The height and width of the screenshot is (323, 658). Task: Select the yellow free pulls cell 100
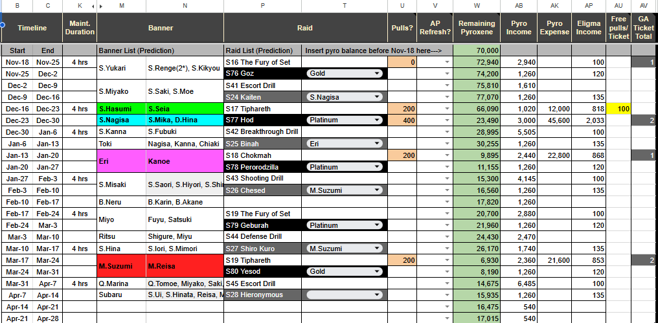(618, 109)
